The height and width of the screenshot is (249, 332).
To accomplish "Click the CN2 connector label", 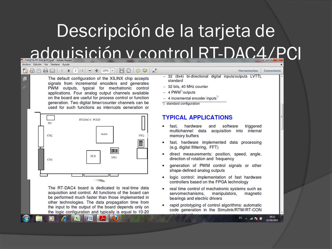I will point(49,136).
